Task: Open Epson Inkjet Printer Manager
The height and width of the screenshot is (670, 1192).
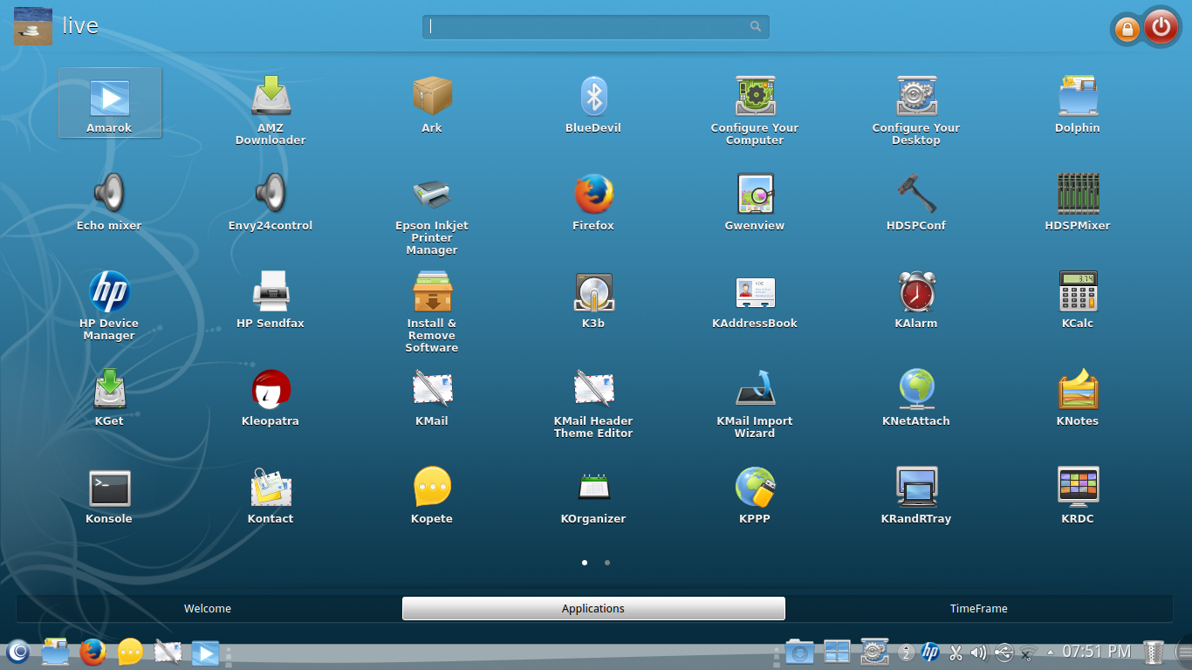Action: 432,213
